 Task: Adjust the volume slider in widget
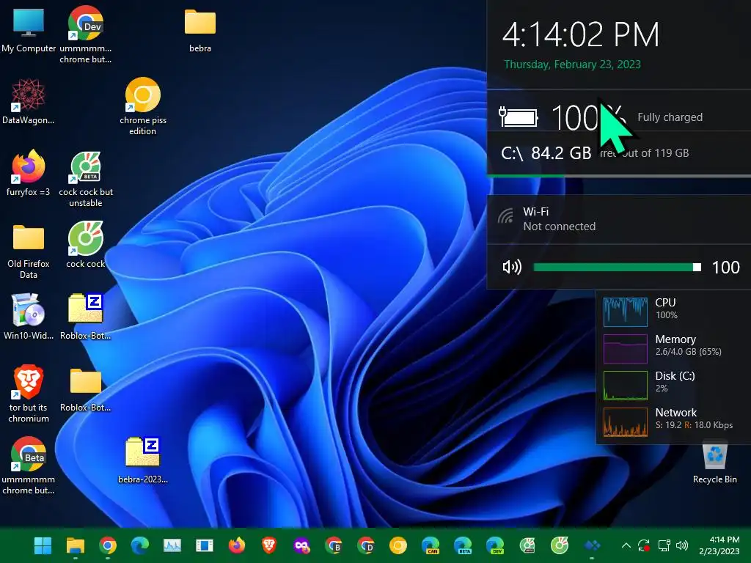point(617,267)
